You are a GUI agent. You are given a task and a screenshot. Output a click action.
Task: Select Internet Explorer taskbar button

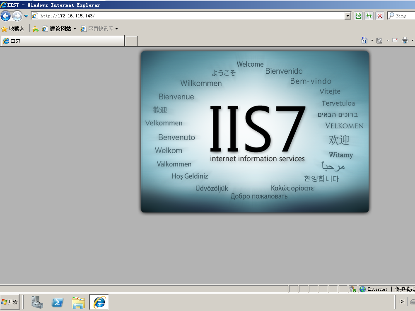click(x=99, y=302)
